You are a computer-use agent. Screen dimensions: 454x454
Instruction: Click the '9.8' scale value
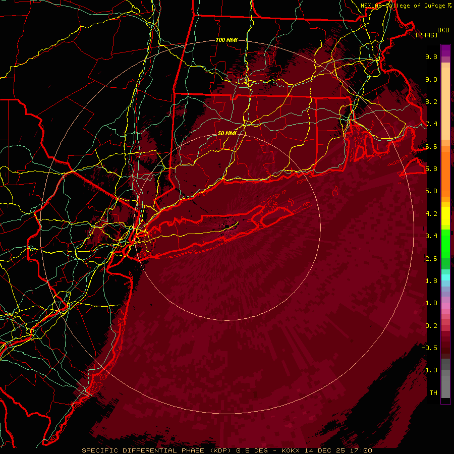(x=431, y=56)
